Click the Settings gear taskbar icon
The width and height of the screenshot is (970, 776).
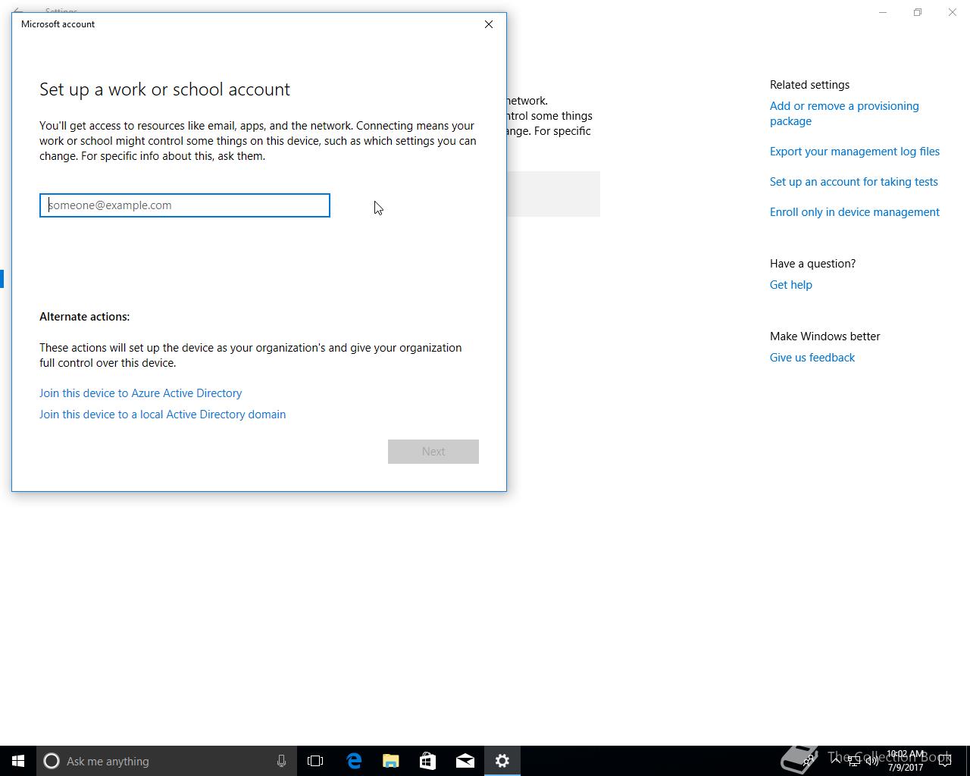(502, 761)
